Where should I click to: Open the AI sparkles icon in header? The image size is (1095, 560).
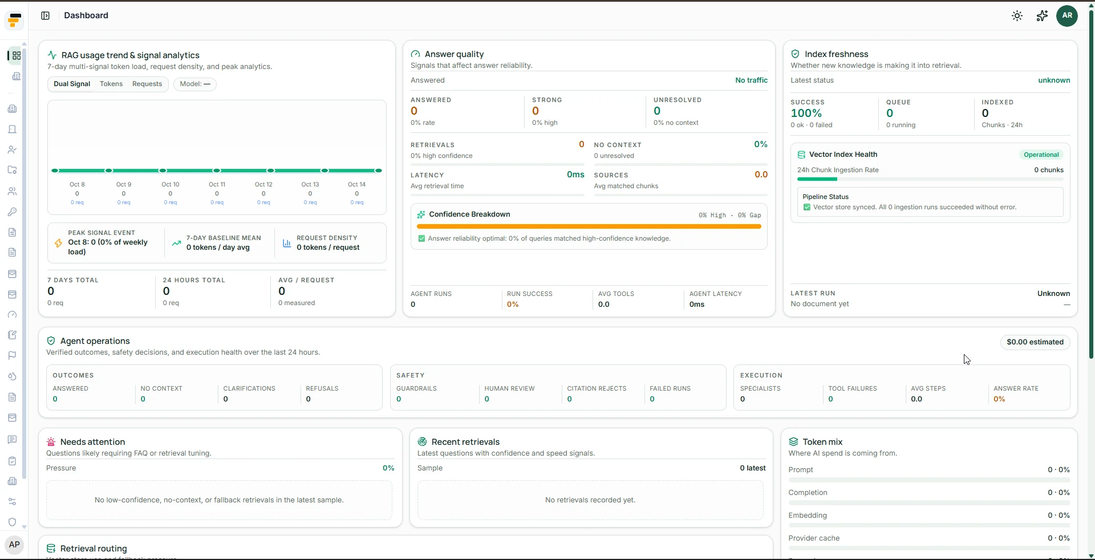coord(1042,16)
